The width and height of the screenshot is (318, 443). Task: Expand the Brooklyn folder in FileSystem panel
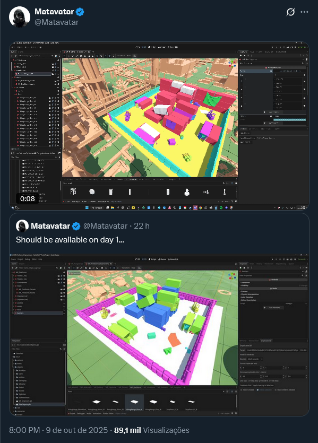[15, 370]
